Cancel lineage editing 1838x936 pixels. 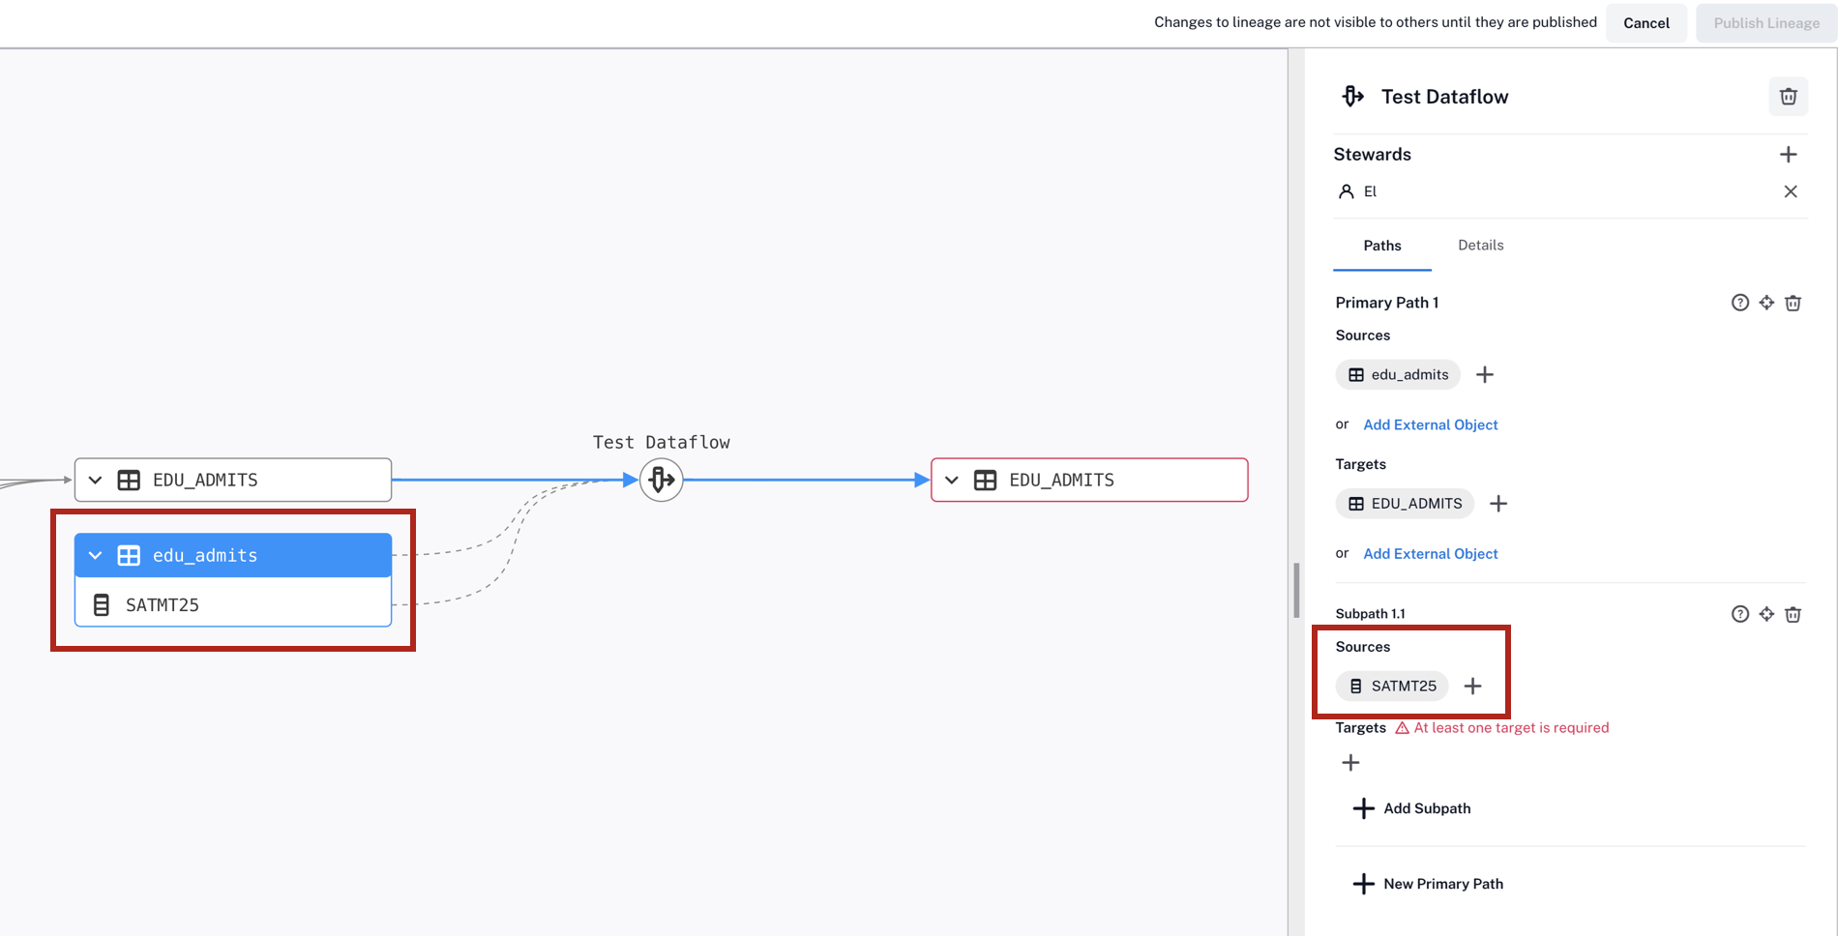coord(1646,23)
